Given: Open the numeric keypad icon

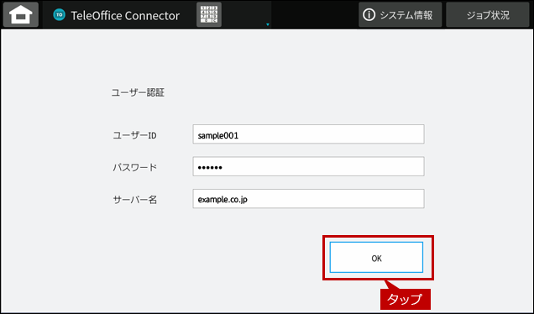Looking at the screenshot, I should tap(209, 14).
